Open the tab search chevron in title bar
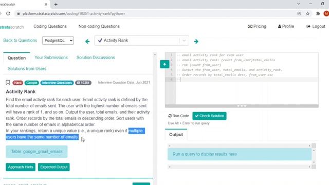Screen dimensions: 329x185 click(x=299, y=4)
